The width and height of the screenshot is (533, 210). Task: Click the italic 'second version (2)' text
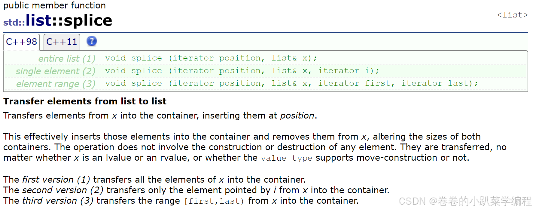pyautogui.click(x=63, y=190)
